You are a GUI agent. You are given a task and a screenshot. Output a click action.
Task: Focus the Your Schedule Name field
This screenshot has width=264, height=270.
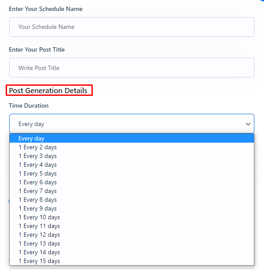132,27
